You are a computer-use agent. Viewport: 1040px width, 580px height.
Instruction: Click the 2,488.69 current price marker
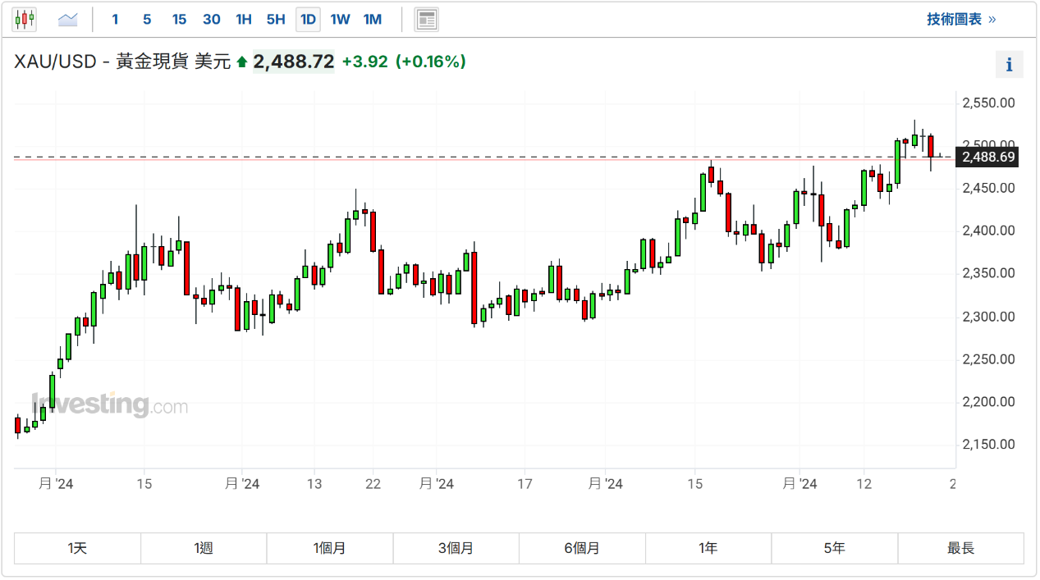click(x=988, y=157)
